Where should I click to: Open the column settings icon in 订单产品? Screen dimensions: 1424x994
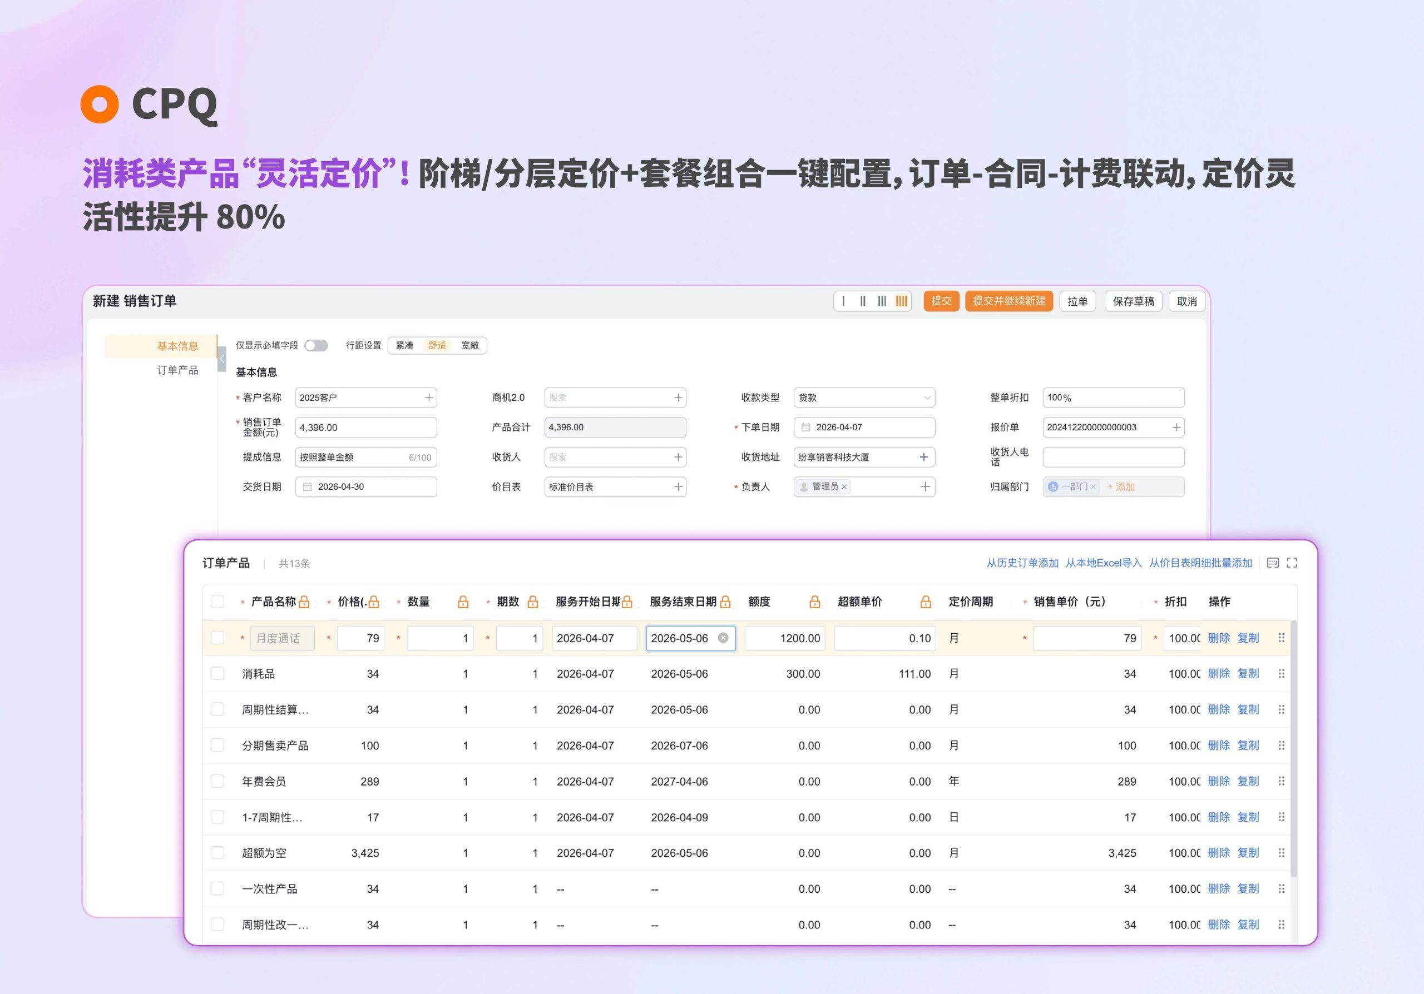point(1273,563)
